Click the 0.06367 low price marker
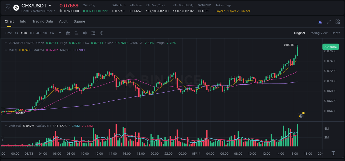Screen dimensions: 345x161 pyautogui.click(x=20, y=113)
